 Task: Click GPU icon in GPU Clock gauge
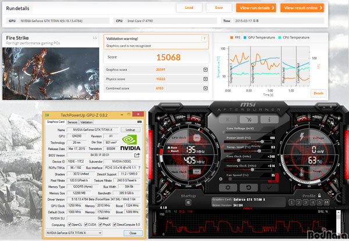point(197,138)
